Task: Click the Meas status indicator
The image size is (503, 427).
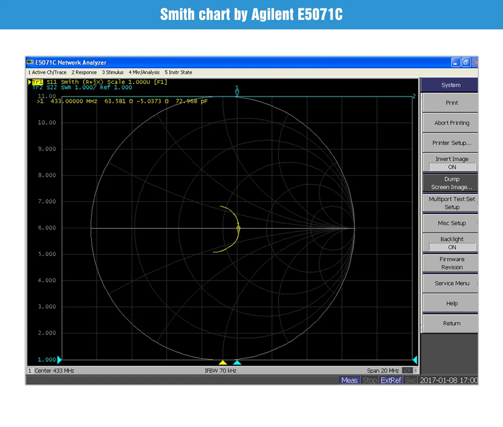Action: pyautogui.click(x=349, y=380)
